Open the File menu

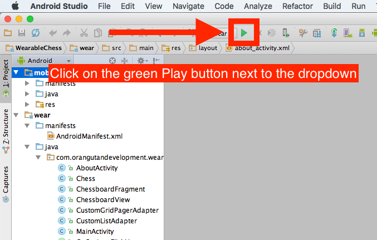(104, 6)
